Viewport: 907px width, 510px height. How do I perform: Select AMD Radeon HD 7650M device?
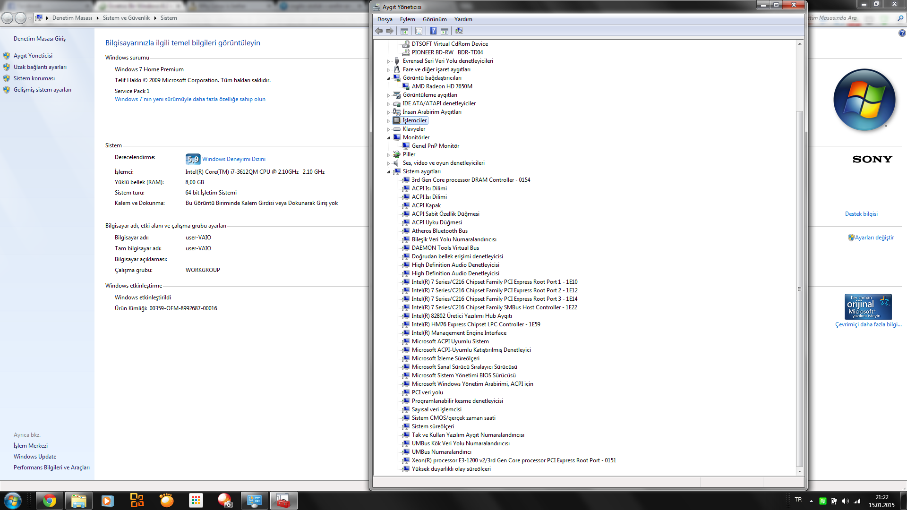pyautogui.click(x=442, y=86)
